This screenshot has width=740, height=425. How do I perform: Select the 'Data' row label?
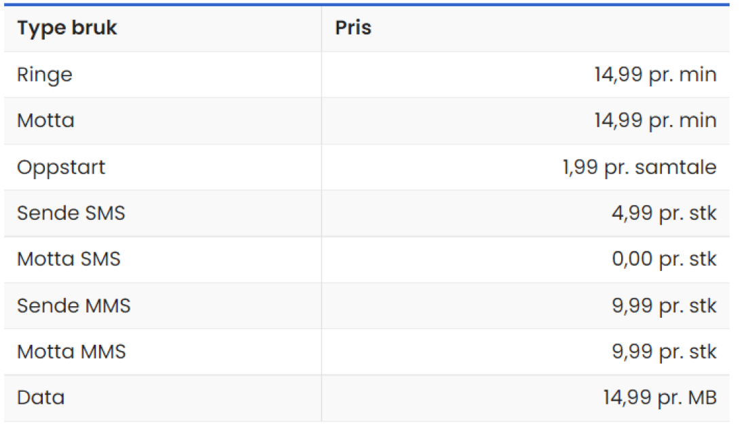(41, 398)
